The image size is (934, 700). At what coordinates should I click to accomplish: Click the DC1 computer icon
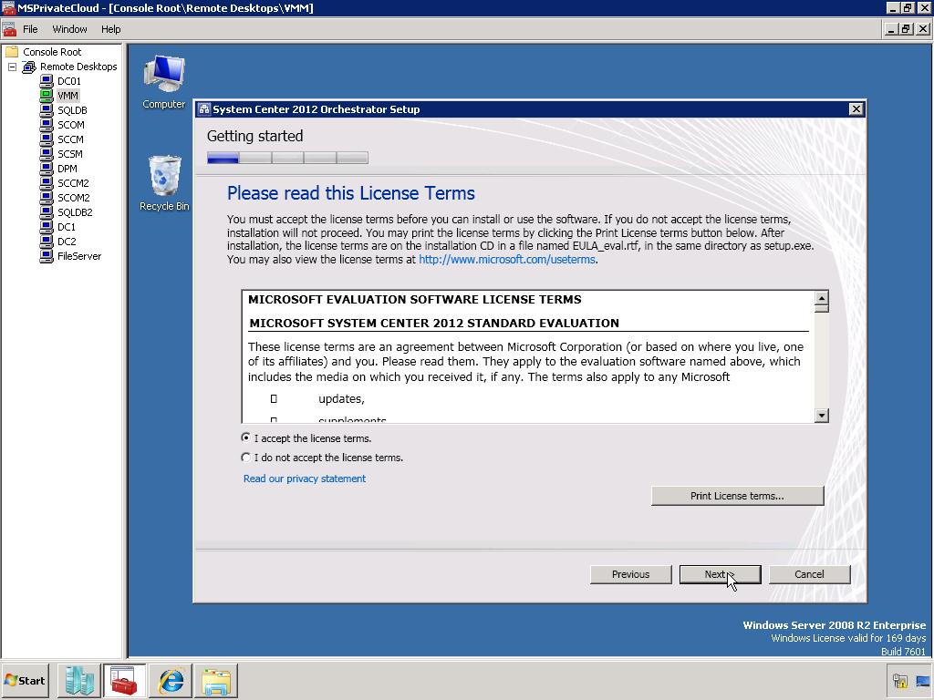point(47,227)
